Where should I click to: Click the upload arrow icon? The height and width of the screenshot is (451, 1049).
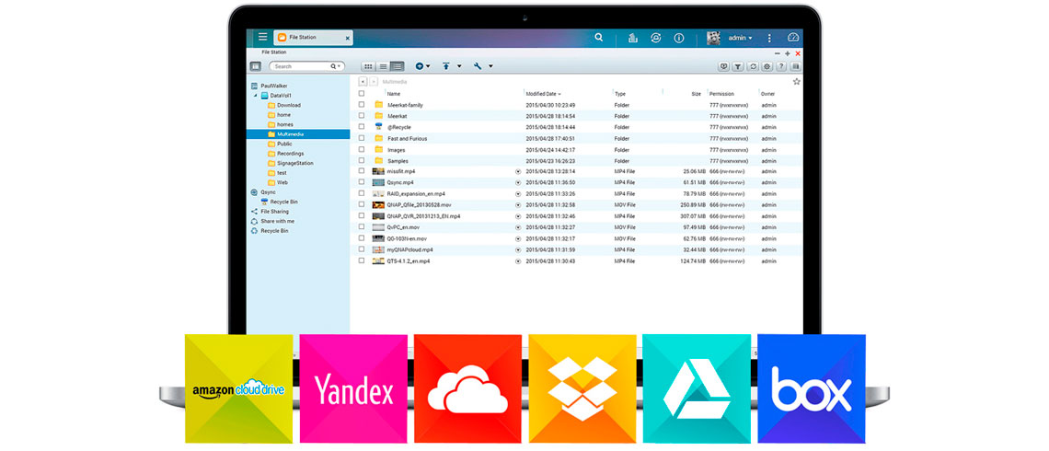pyautogui.click(x=446, y=66)
